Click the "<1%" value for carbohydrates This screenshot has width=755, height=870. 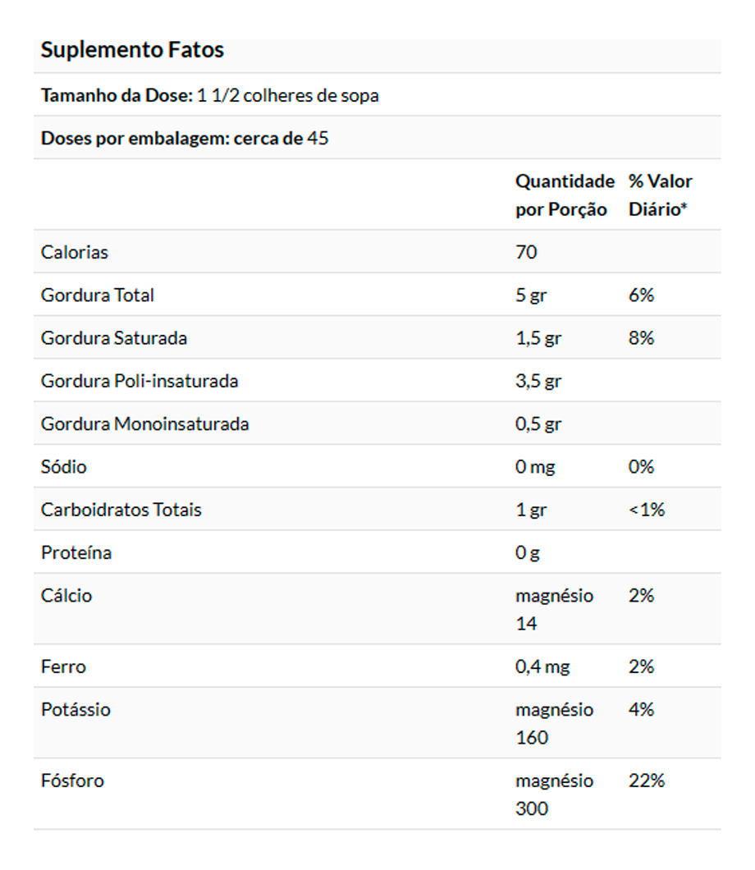pyautogui.click(x=647, y=510)
